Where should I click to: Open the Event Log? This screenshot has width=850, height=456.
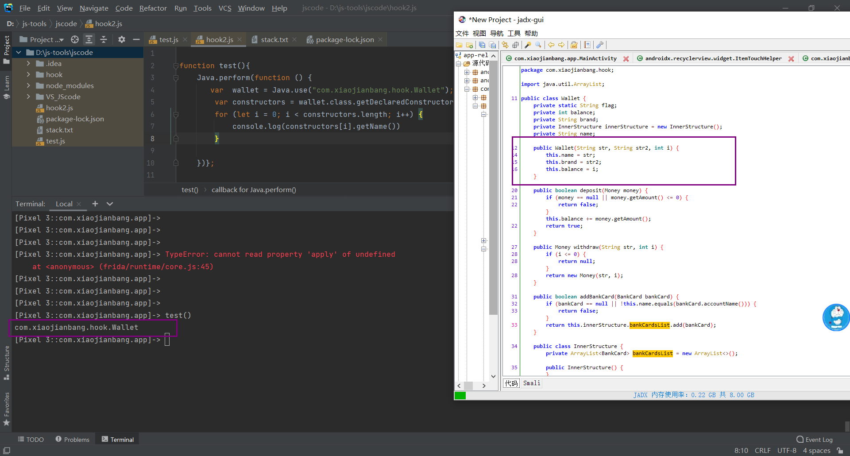815,439
